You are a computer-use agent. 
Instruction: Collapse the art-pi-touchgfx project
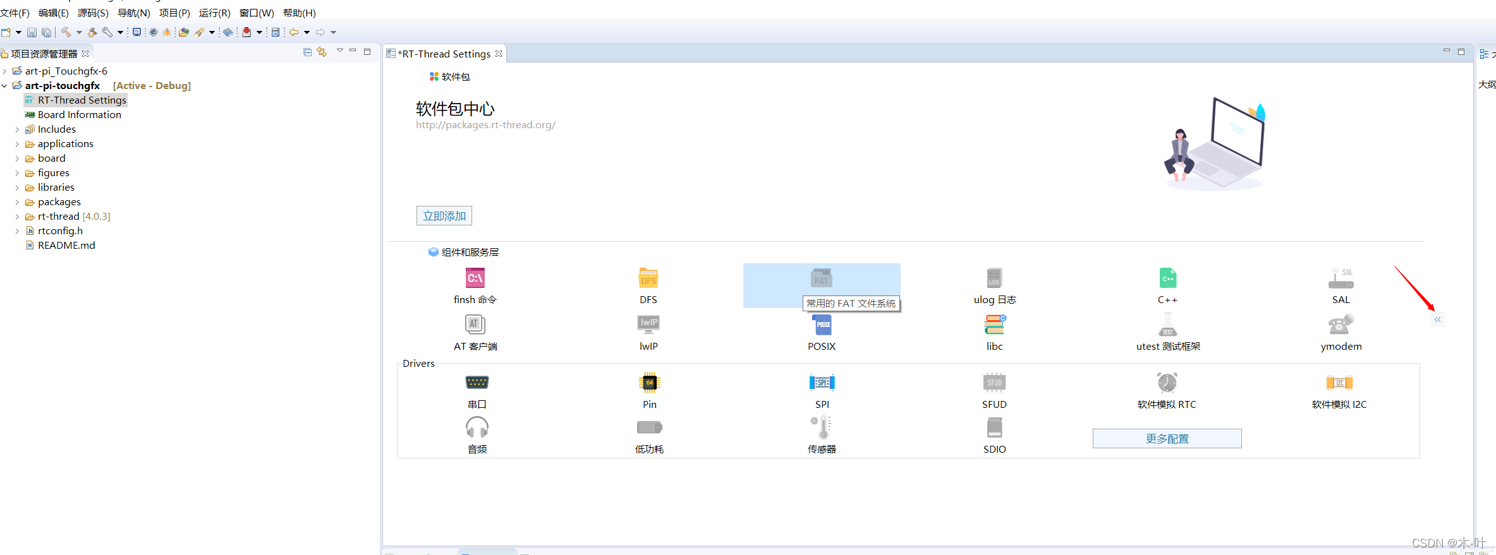click(x=5, y=86)
